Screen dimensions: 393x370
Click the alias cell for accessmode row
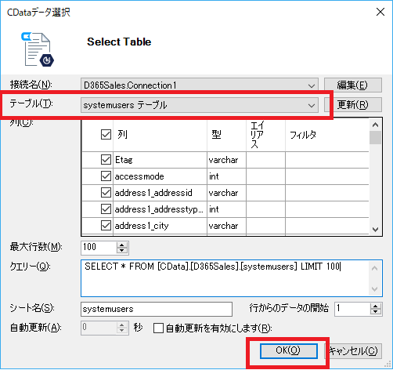[265, 176]
